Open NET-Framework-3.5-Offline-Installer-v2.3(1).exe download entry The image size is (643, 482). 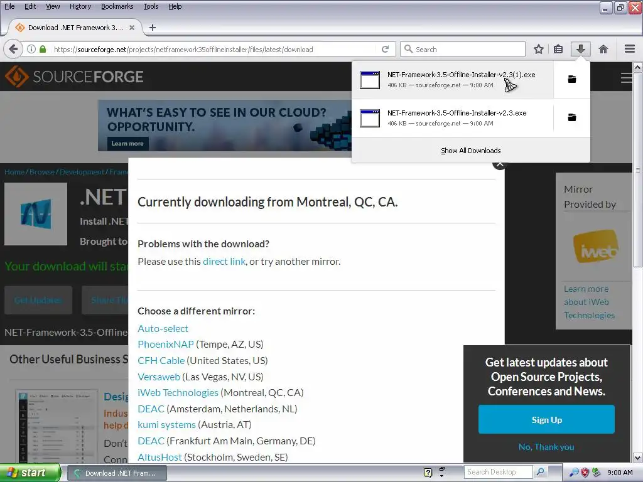coord(452,80)
